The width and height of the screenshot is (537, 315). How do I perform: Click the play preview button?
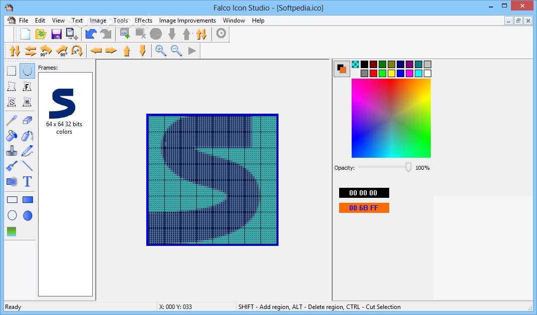pos(192,51)
